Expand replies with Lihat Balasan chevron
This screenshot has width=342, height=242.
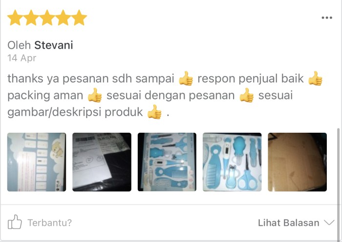pyautogui.click(x=329, y=222)
